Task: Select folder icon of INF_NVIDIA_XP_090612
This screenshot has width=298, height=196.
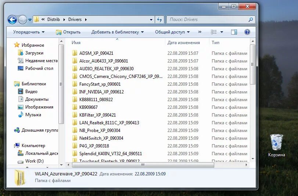Action: pos(75,92)
